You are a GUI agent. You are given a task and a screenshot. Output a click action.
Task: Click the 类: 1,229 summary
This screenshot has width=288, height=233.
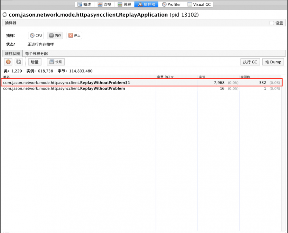[13, 71]
